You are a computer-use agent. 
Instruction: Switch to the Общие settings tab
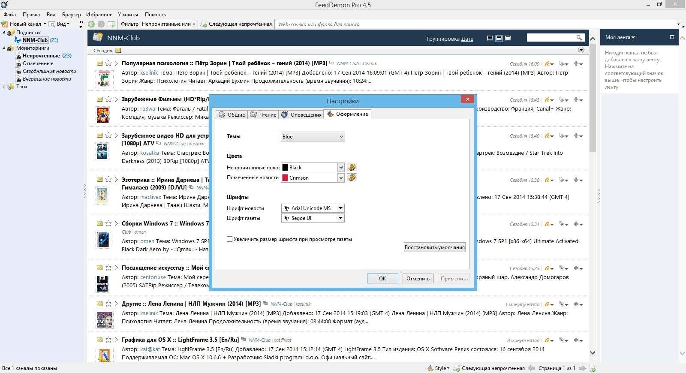click(x=232, y=114)
